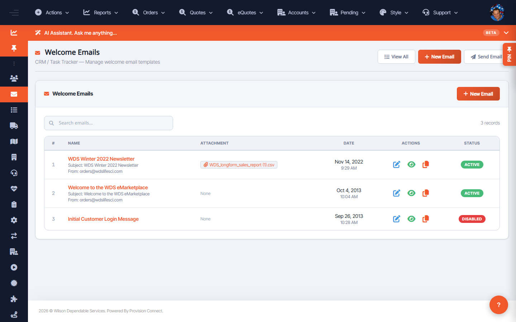Open the list icon in sidebar
The image size is (516, 322).
coord(14,110)
